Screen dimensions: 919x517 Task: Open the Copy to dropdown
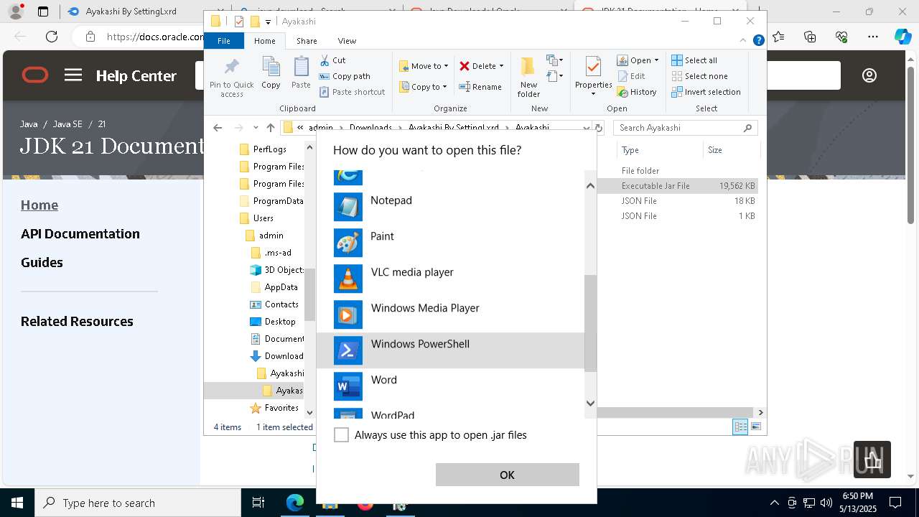coord(423,87)
